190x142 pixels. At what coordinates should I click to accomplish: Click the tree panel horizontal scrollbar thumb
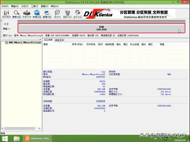20,128
